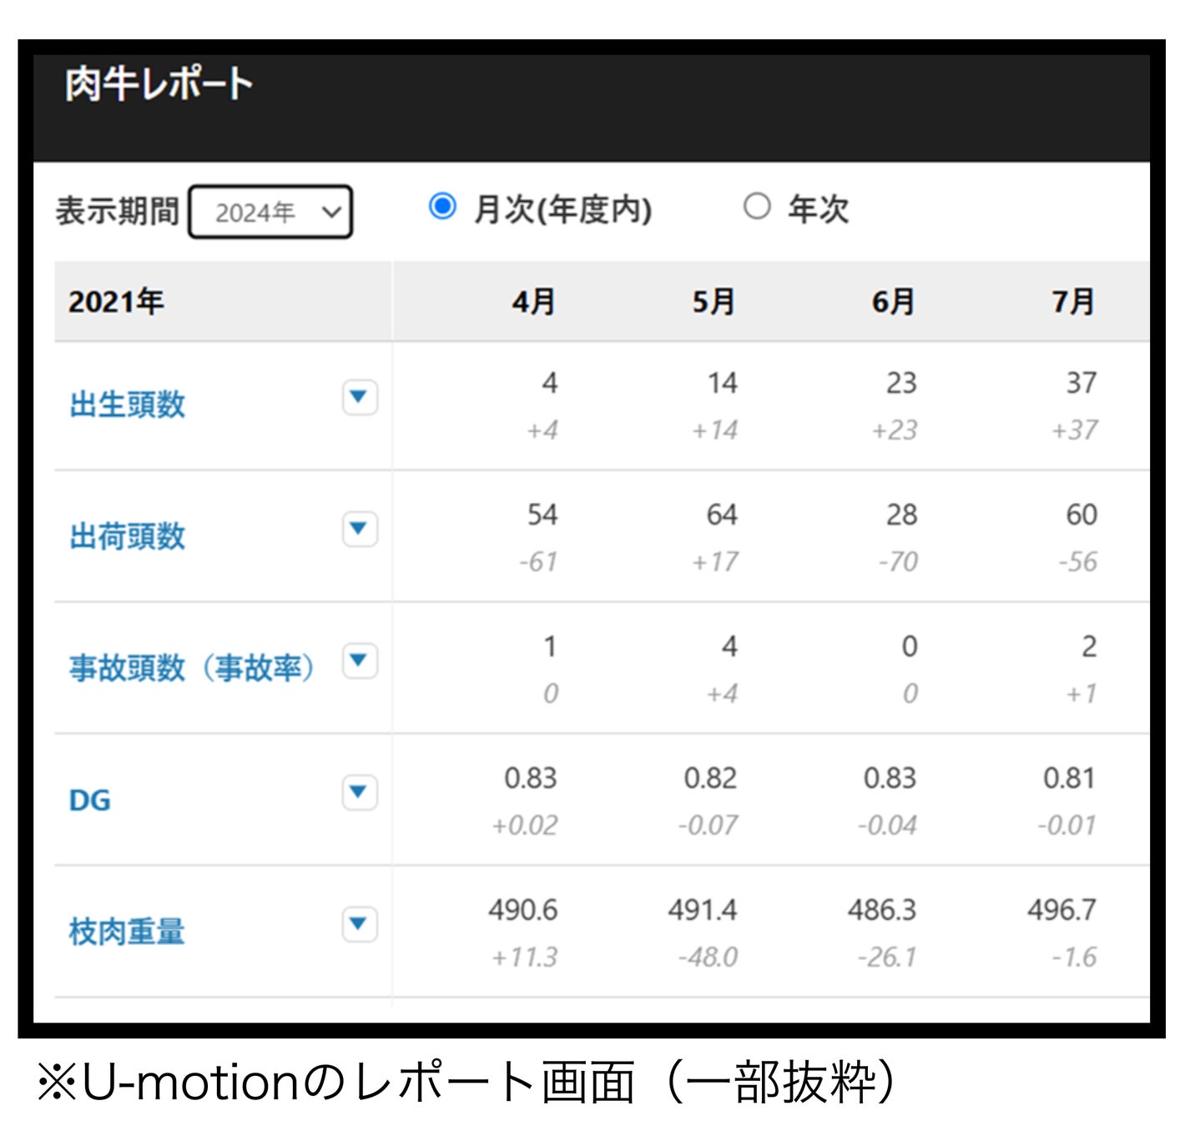Image resolution: width=1190 pixels, height=1126 pixels.
Task: Click 出生頭数 value 37 for 7月
Action: point(1082,383)
